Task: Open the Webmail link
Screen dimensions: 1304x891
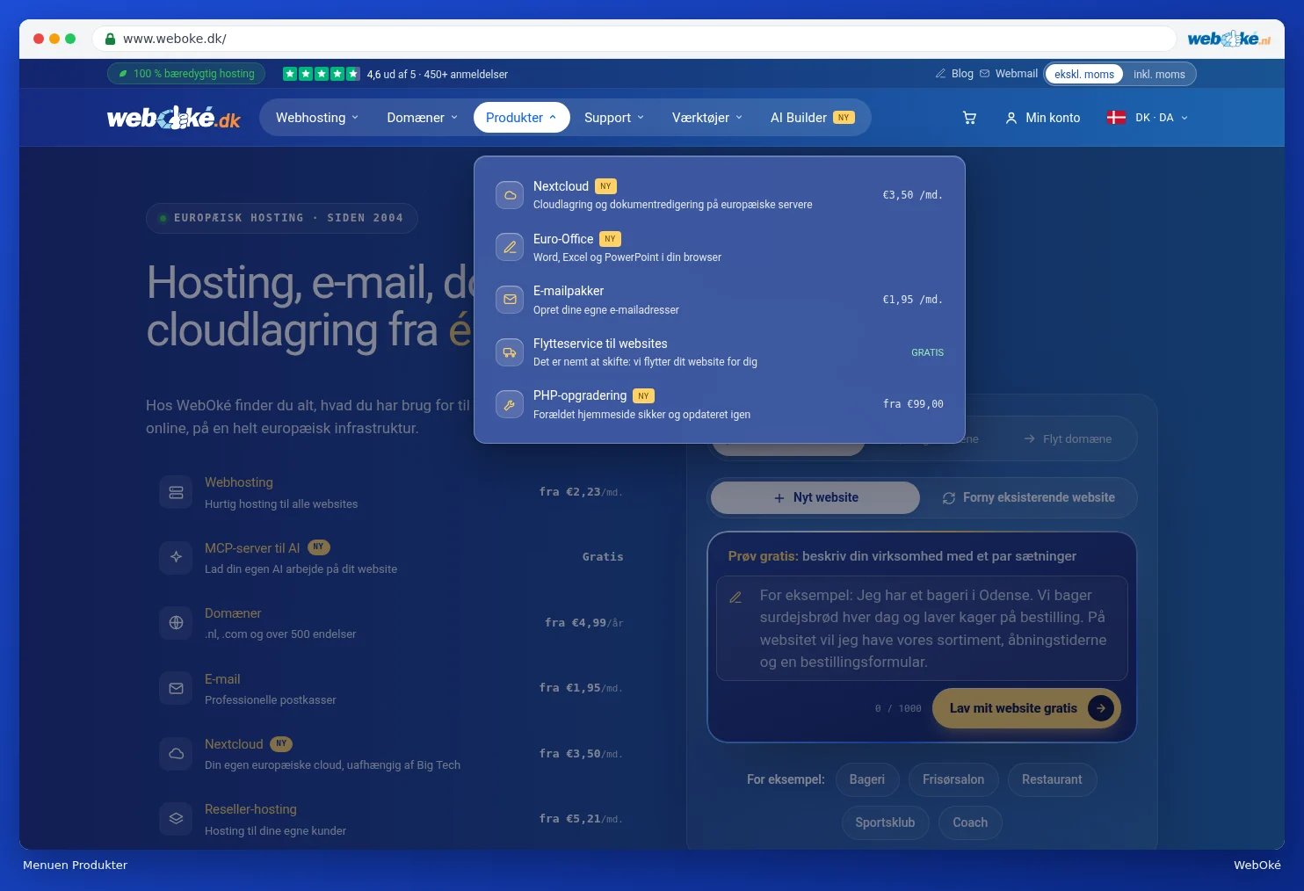Action: coord(1009,74)
